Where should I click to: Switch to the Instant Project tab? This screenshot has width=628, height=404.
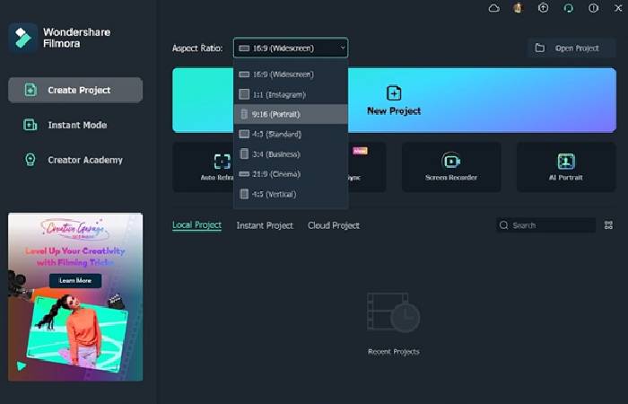coord(265,225)
